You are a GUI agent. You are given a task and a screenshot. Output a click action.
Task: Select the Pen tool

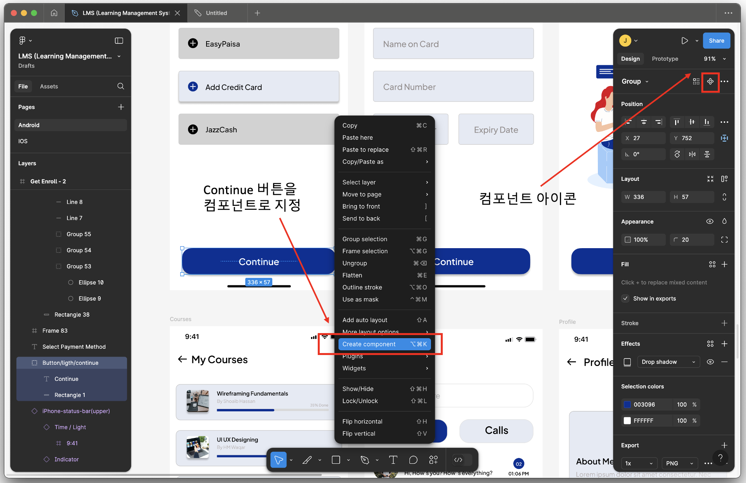[x=308, y=460]
